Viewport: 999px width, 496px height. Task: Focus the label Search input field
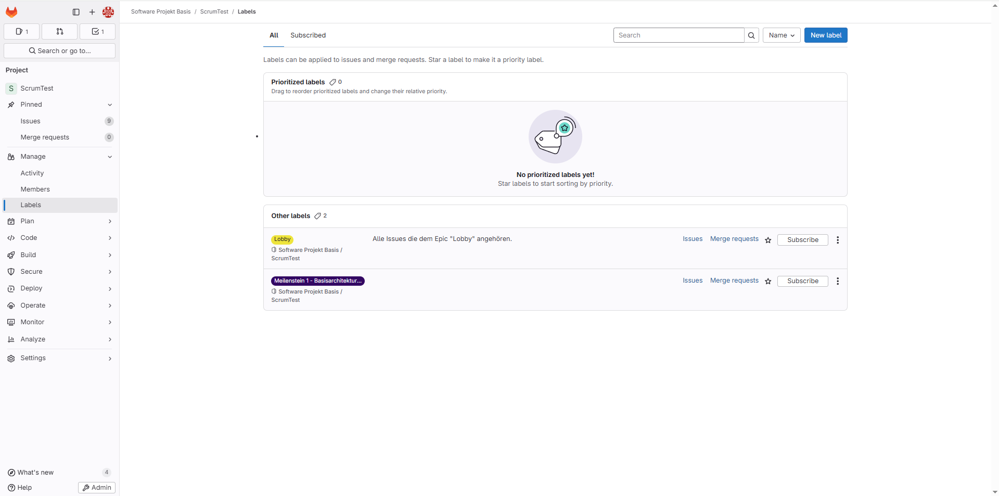pos(678,35)
